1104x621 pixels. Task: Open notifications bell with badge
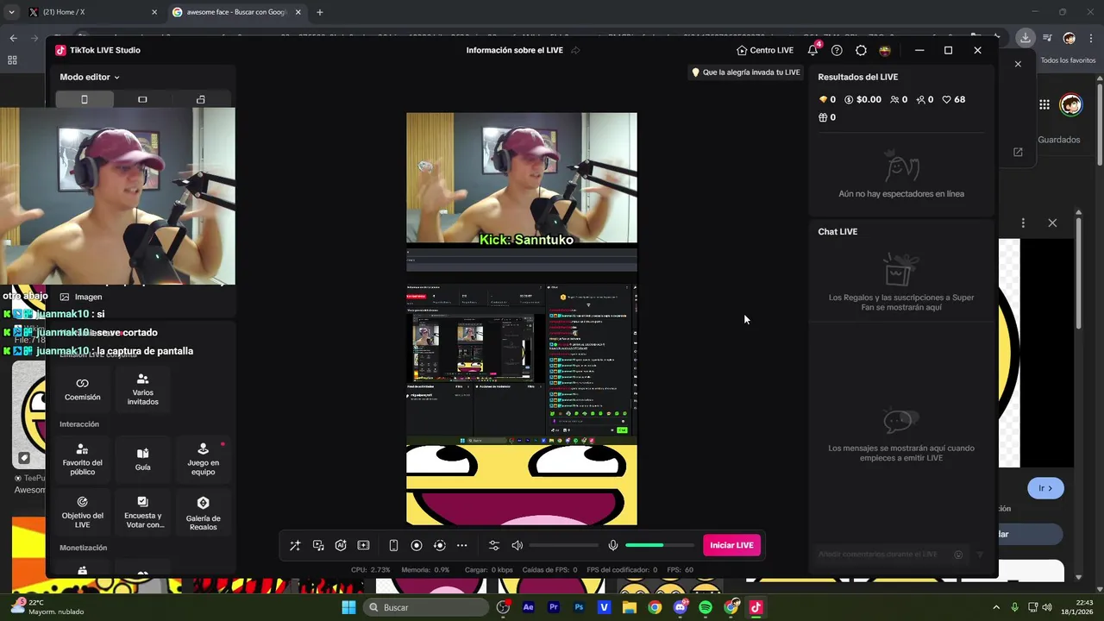(x=813, y=49)
